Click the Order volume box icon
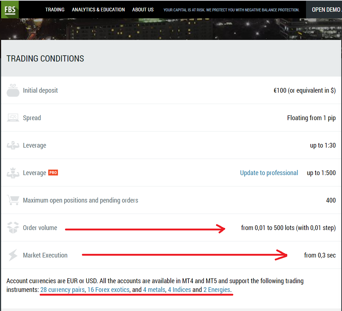This screenshot has height=311, width=342. [x=13, y=228]
